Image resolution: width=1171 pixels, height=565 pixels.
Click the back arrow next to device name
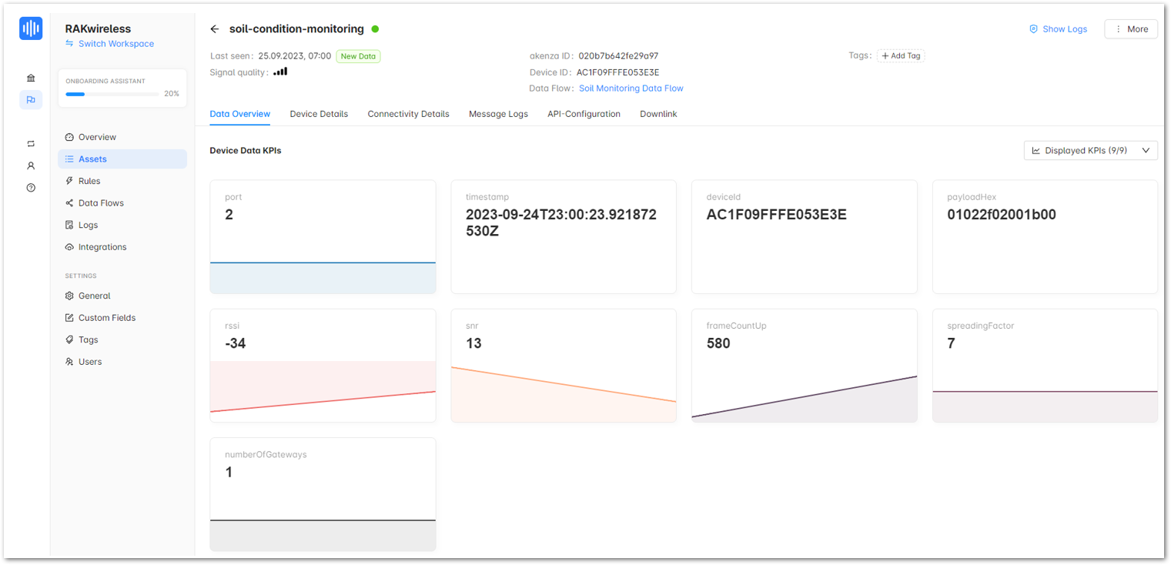[215, 29]
